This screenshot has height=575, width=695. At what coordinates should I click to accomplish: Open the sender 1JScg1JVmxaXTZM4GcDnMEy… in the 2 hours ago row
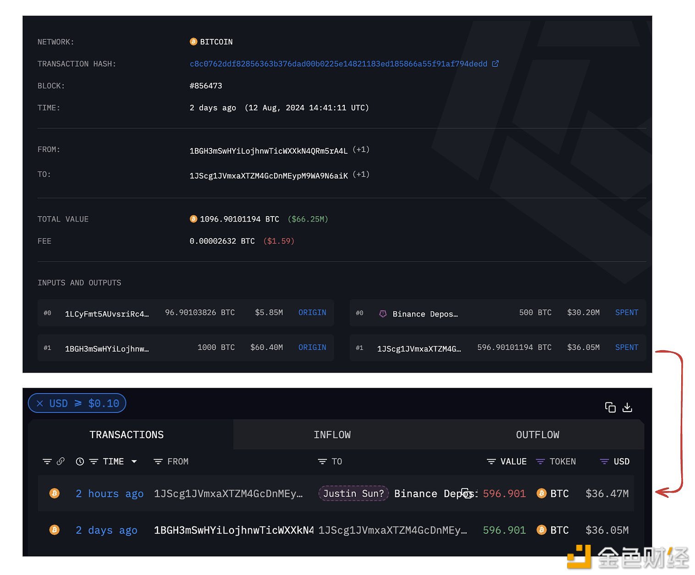click(x=228, y=494)
